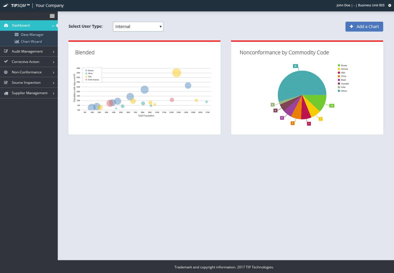Expand the Corrective Action chevron
This screenshot has width=394, height=273.
pos(54,62)
